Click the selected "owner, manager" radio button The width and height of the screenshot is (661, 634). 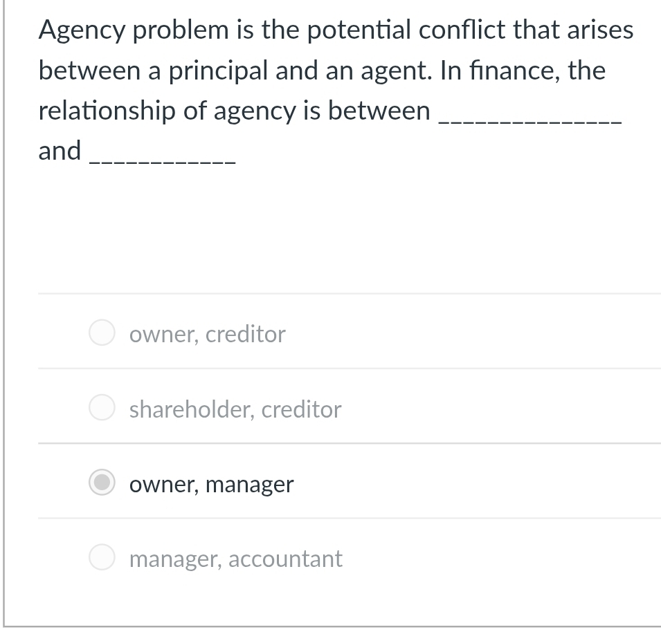[102, 483]
